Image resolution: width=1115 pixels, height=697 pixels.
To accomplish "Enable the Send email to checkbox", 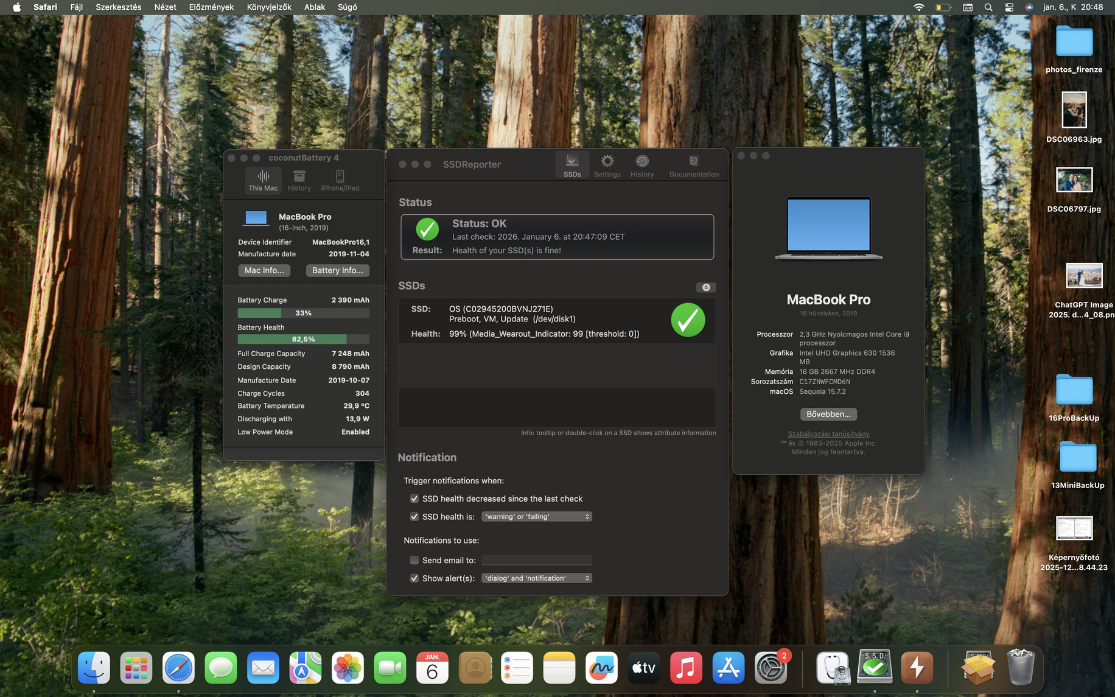I will click(x=414, y=560).
